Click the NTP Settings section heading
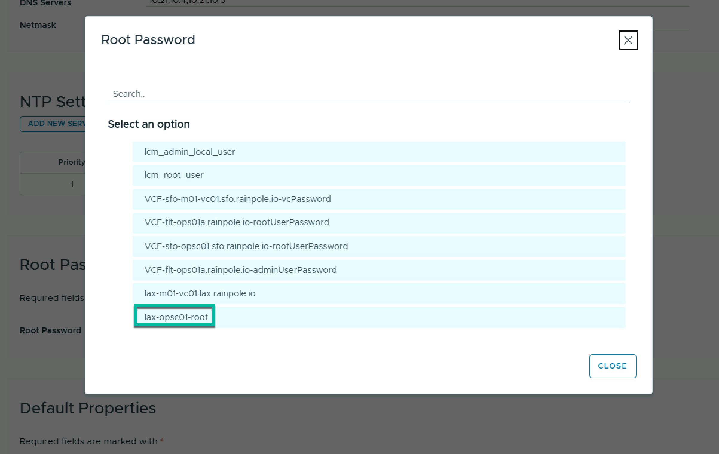The image size is (719, 454). click(x=53, y=102)
